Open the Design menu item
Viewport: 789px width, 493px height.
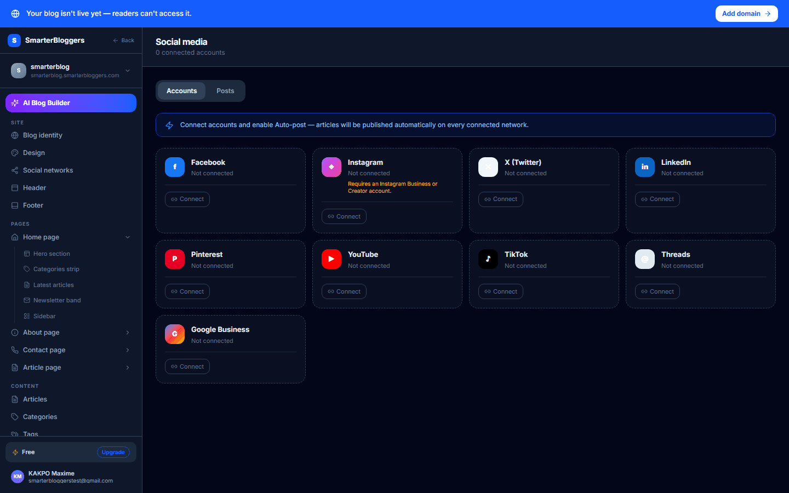click(71, 153)
